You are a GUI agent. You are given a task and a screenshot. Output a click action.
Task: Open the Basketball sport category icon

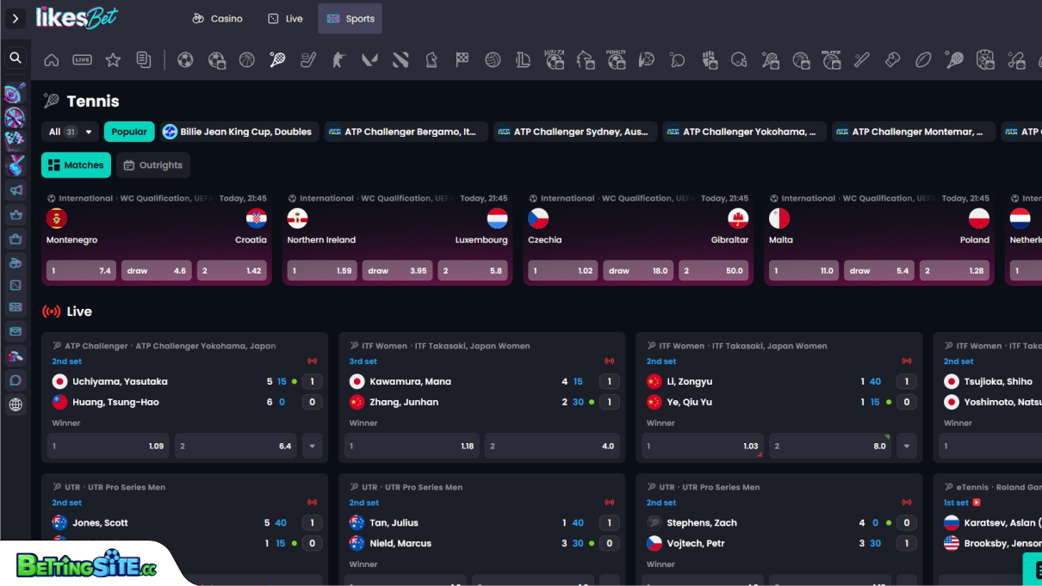247,59
